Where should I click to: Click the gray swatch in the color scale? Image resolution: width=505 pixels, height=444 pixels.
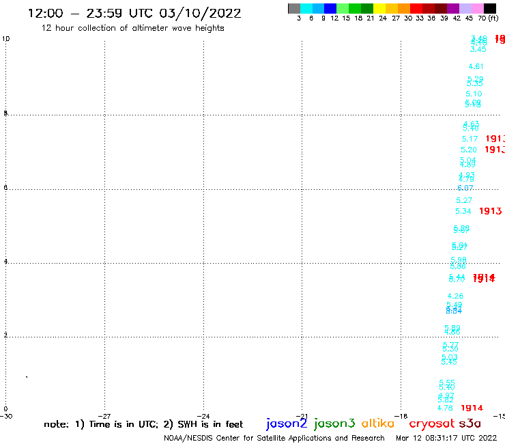(x=294, y=8)
